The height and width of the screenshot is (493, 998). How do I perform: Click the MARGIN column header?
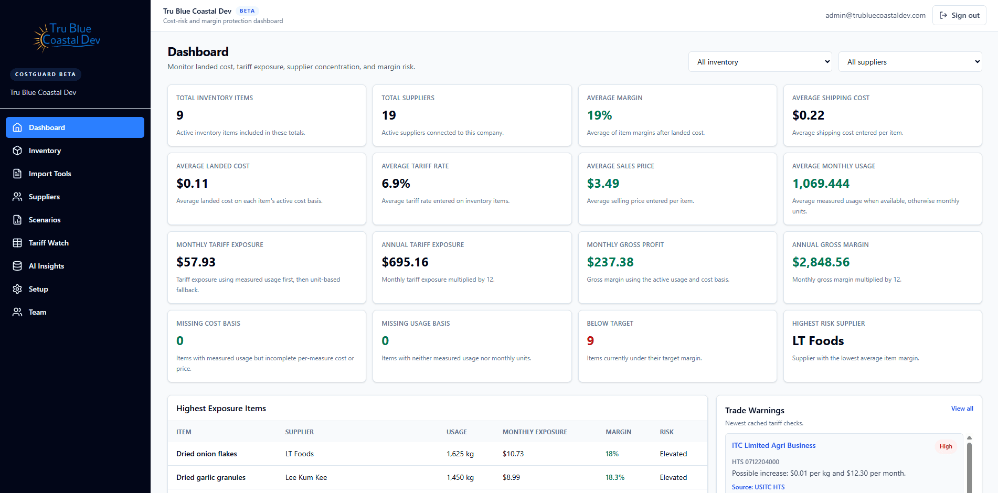click(619, 432)
